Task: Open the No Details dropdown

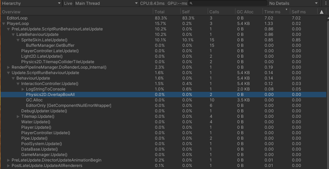Action: (294, 3)
